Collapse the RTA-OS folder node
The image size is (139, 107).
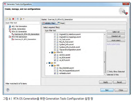(x=50, y=52)
